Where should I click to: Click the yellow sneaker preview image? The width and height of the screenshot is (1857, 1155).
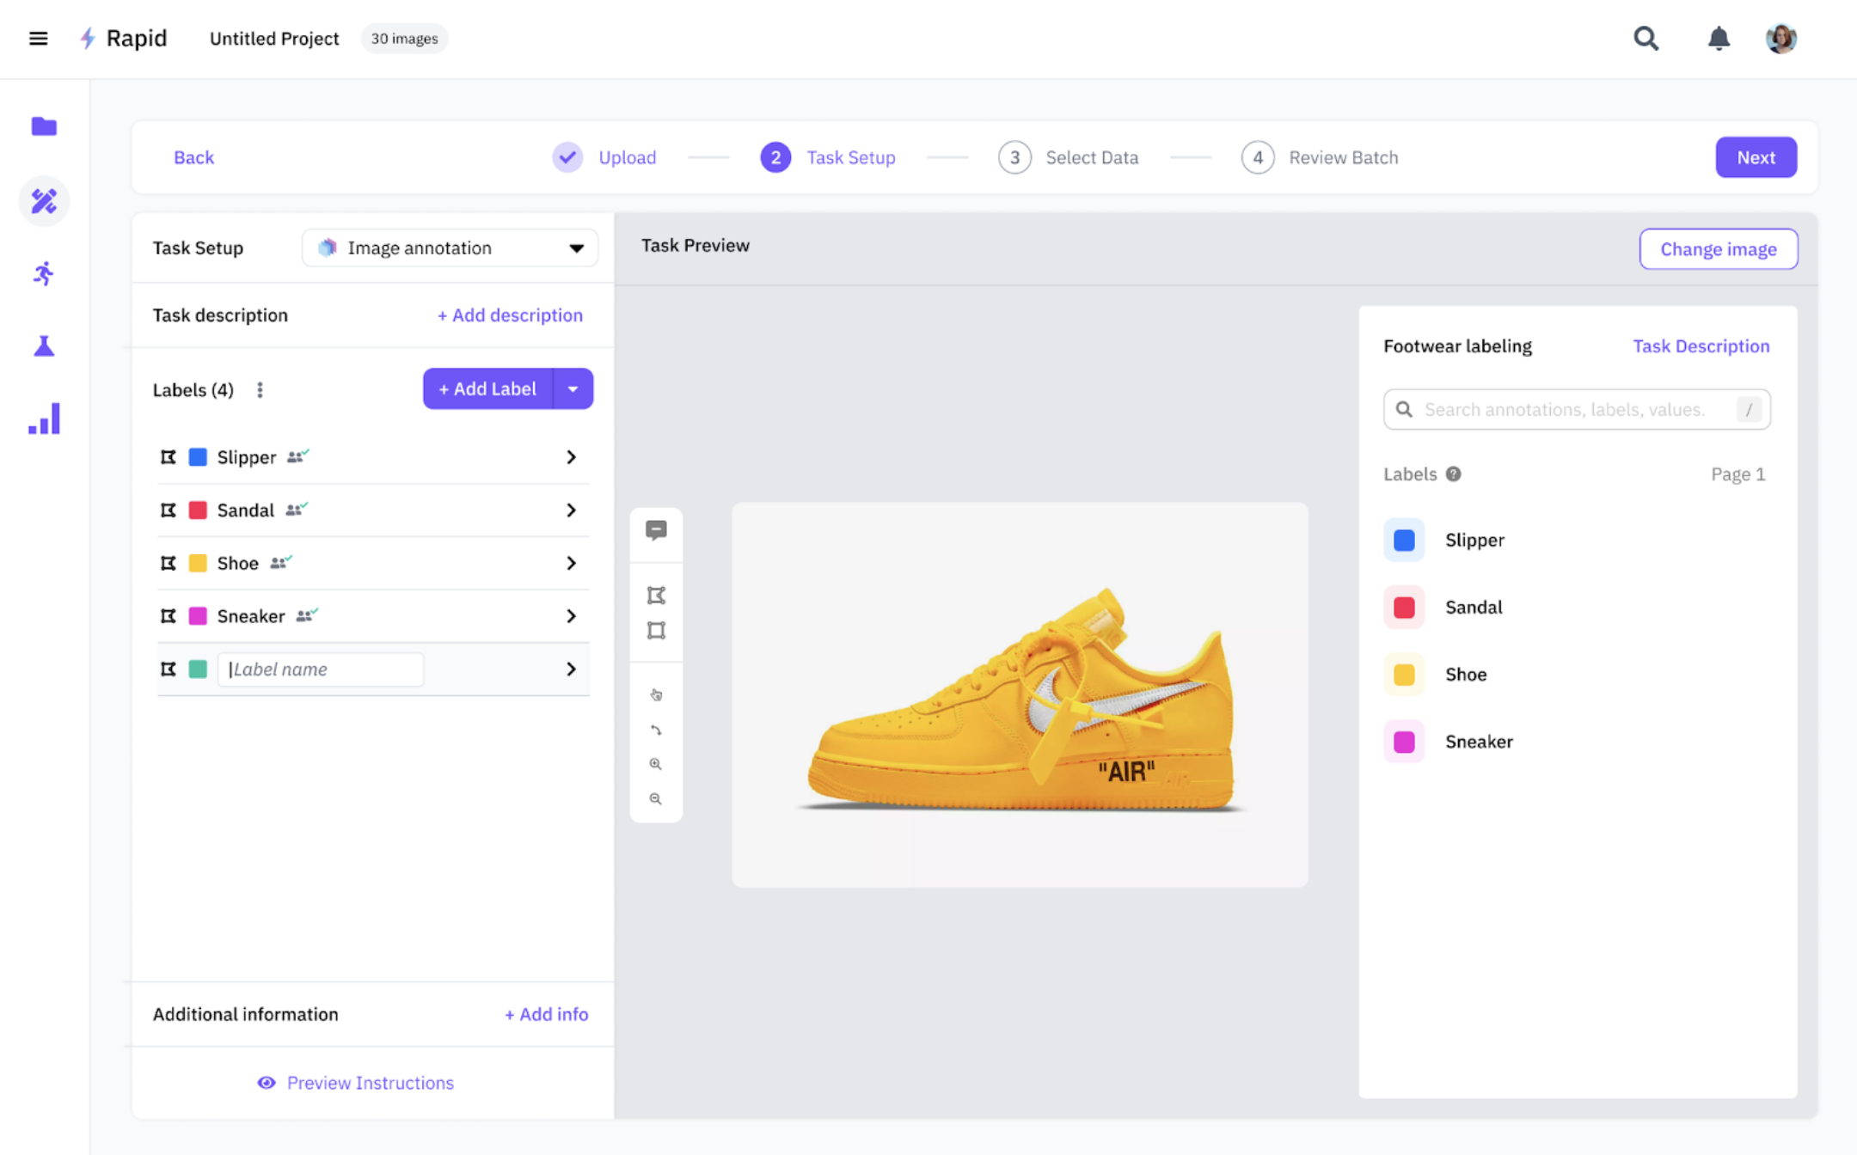pos(1020,694)
